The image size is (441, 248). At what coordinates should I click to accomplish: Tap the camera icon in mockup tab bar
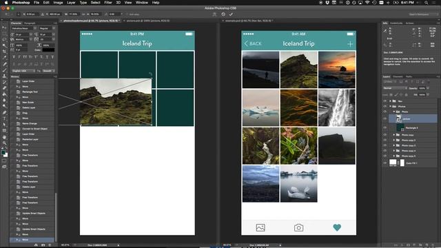[298, 227]
